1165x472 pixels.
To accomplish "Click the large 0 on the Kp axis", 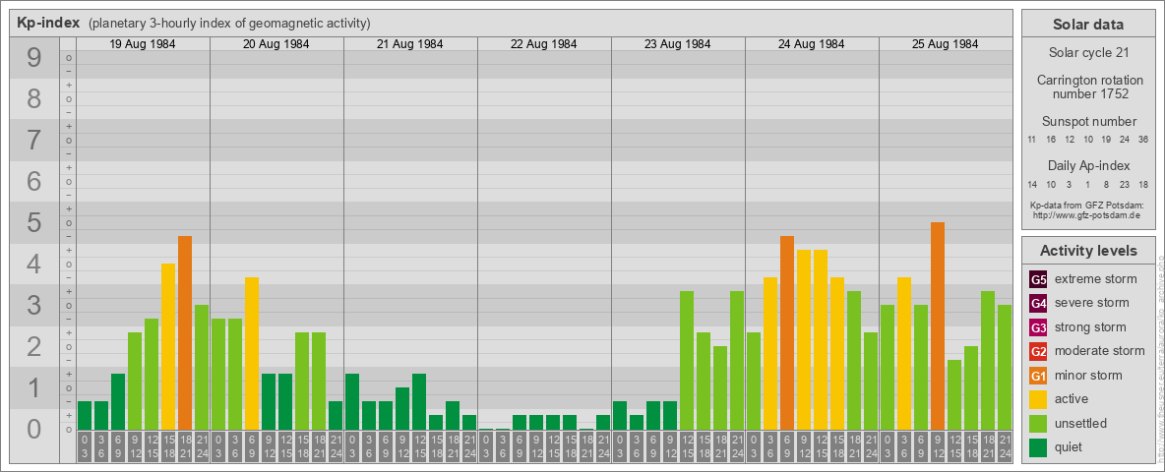I will click(x=34, y=429).
